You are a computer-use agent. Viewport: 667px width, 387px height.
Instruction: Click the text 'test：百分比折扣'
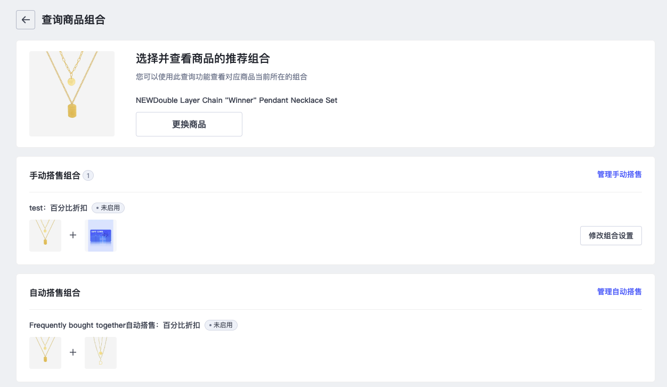click(59, 208)
